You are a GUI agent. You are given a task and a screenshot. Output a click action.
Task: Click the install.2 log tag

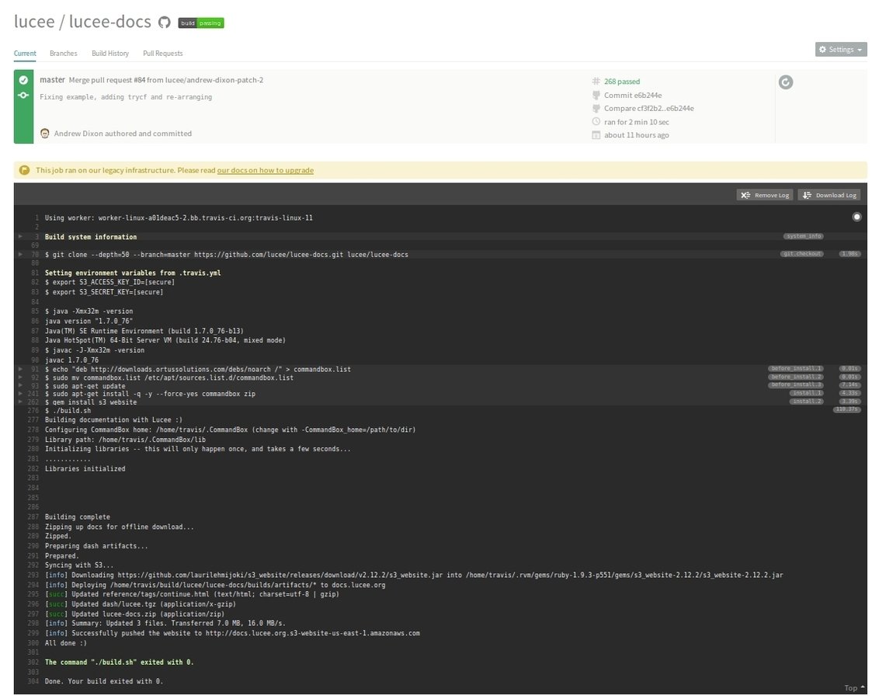pos(806,401)
